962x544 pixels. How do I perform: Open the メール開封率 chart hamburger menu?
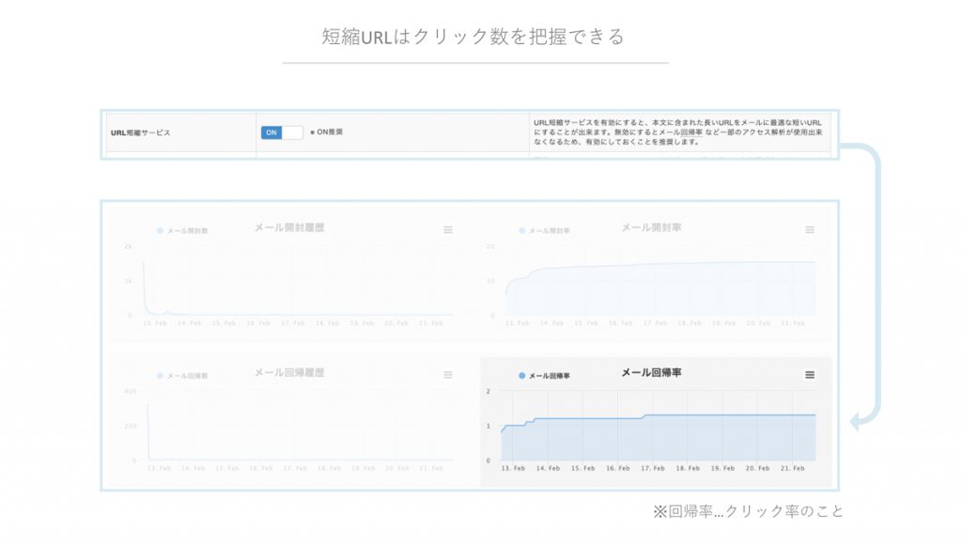click(810, 230)
